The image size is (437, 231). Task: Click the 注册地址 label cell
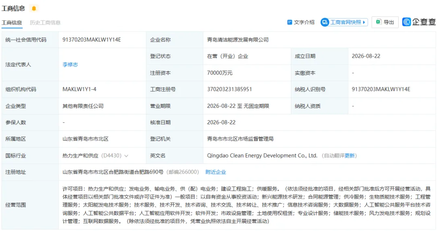[30, 172]
